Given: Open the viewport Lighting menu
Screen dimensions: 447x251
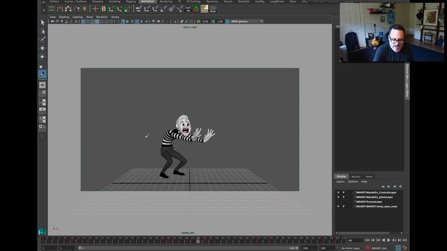Looking at the screenshot, I should tap(78, 17).
